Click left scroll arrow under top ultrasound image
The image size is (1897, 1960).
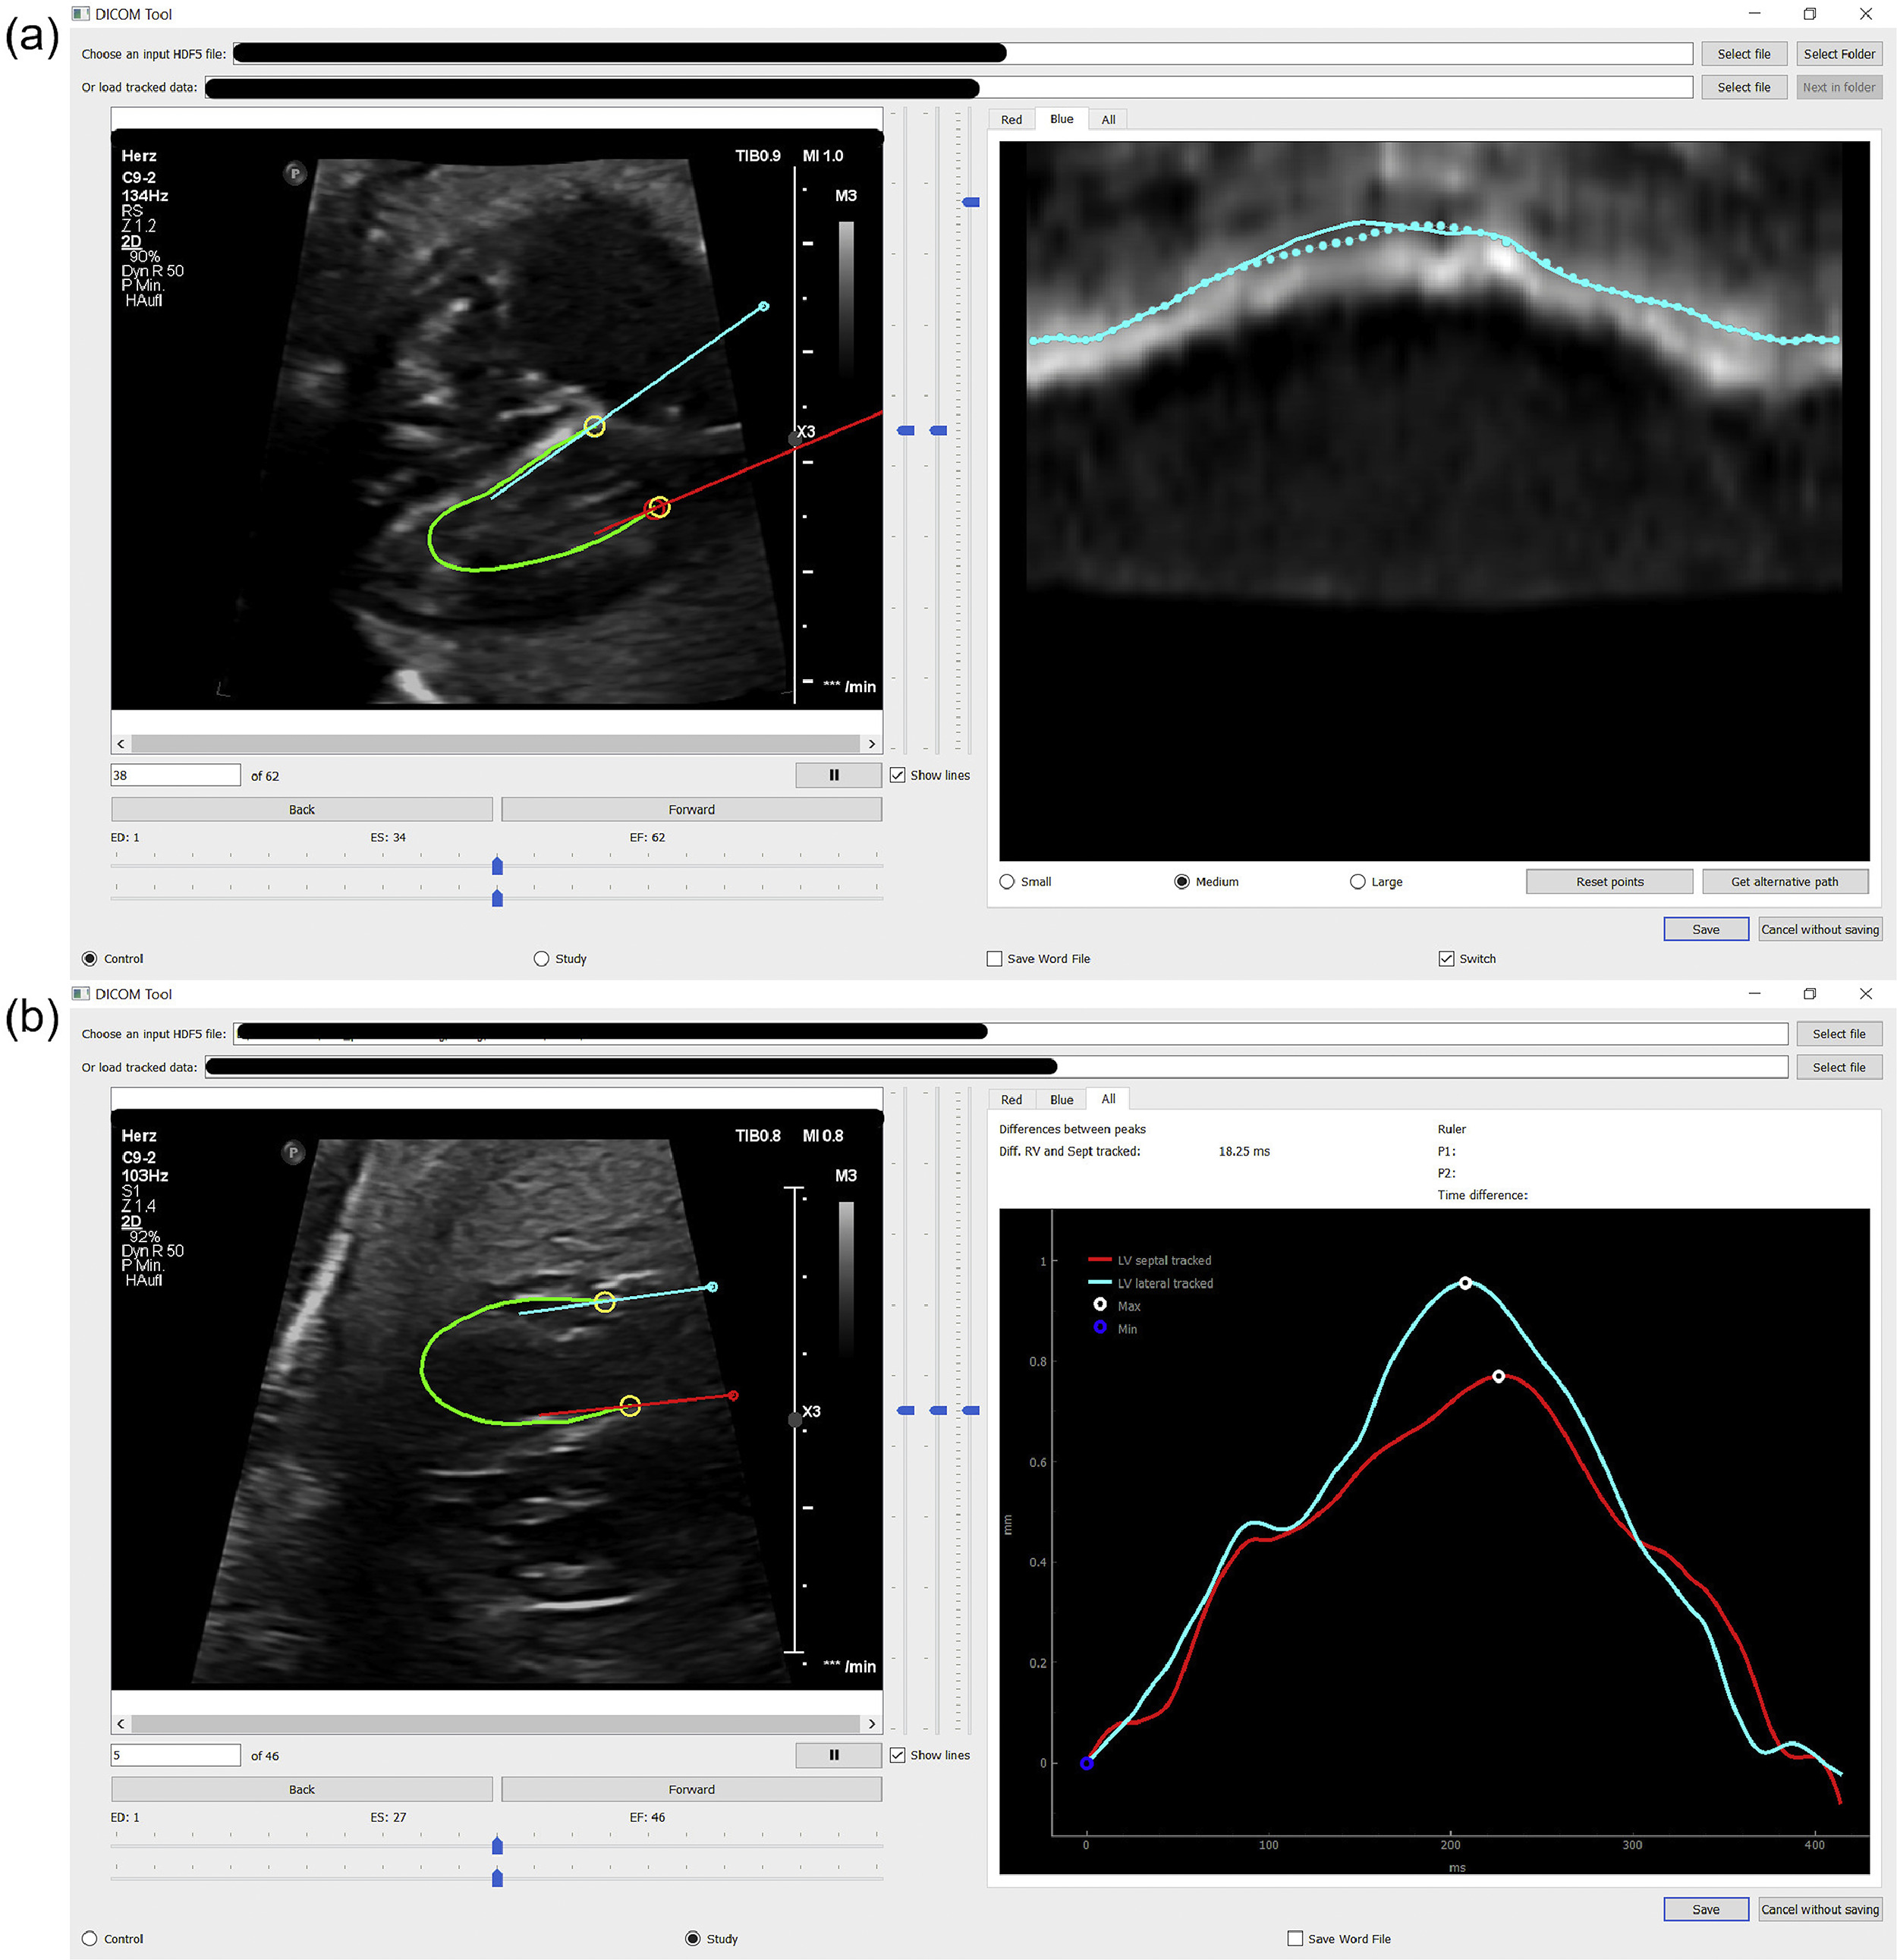coord(121,744)
